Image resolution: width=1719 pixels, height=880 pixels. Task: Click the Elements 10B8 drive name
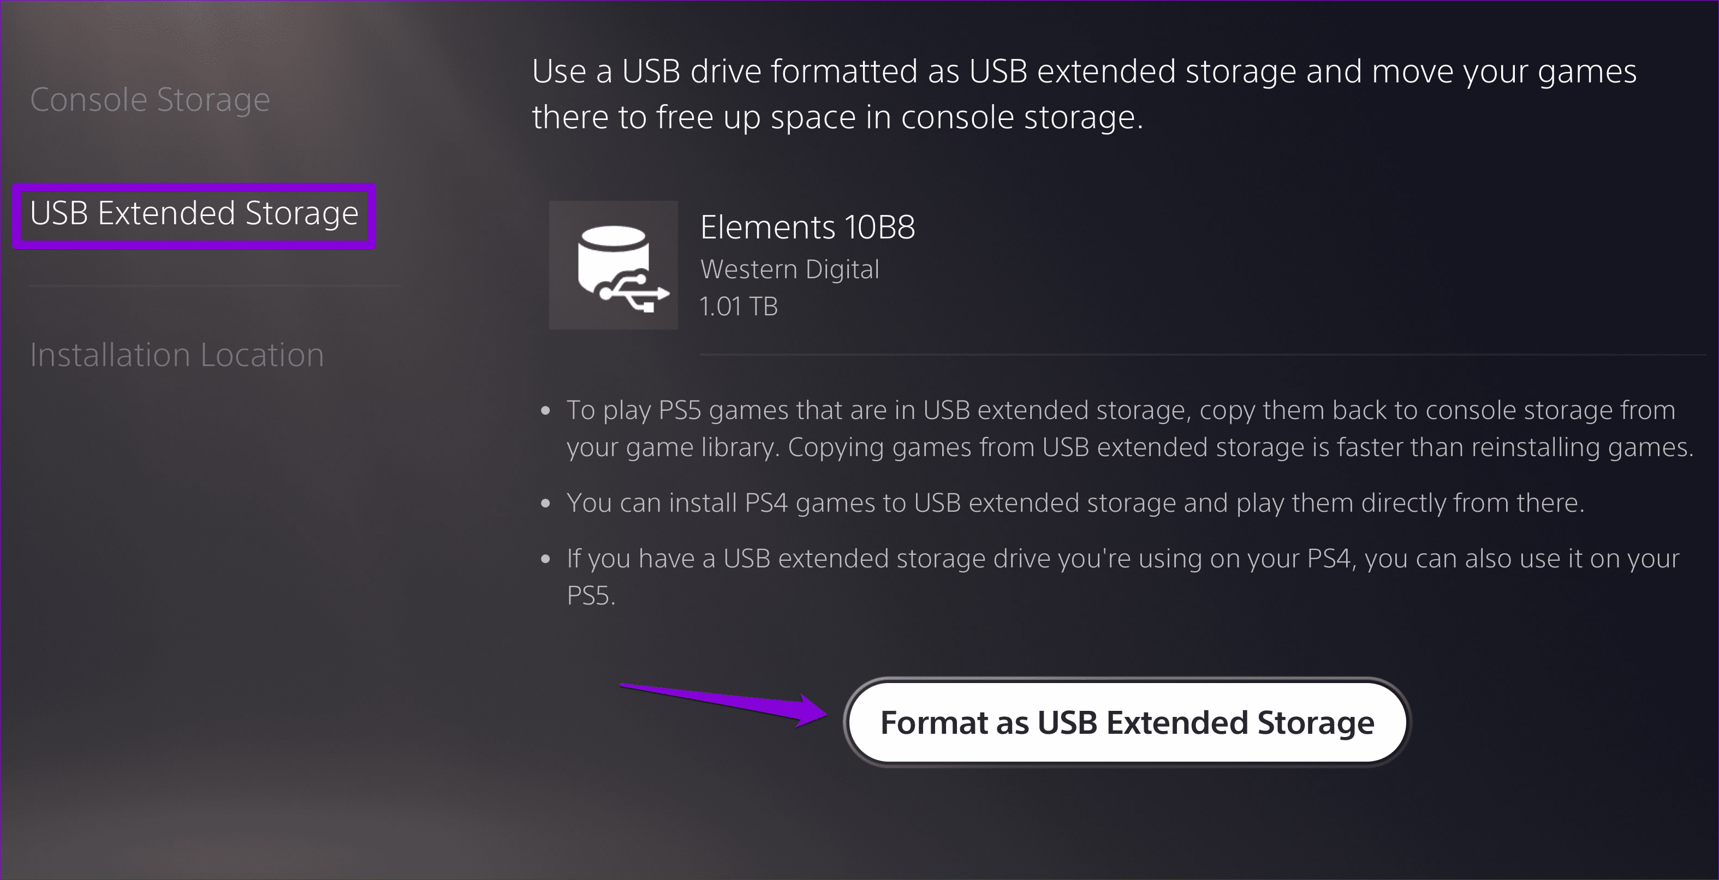(x=808, y=227)
